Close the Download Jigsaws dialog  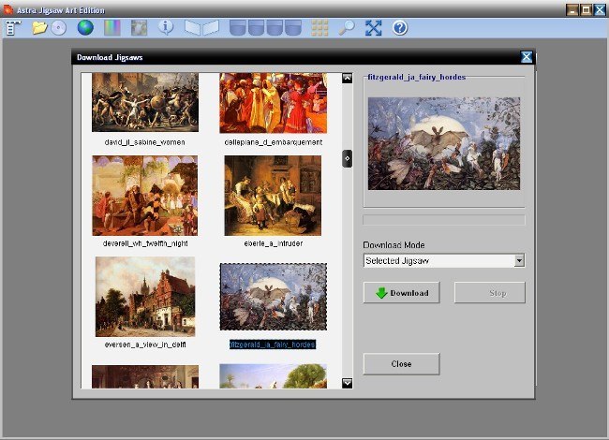point(527,57)
